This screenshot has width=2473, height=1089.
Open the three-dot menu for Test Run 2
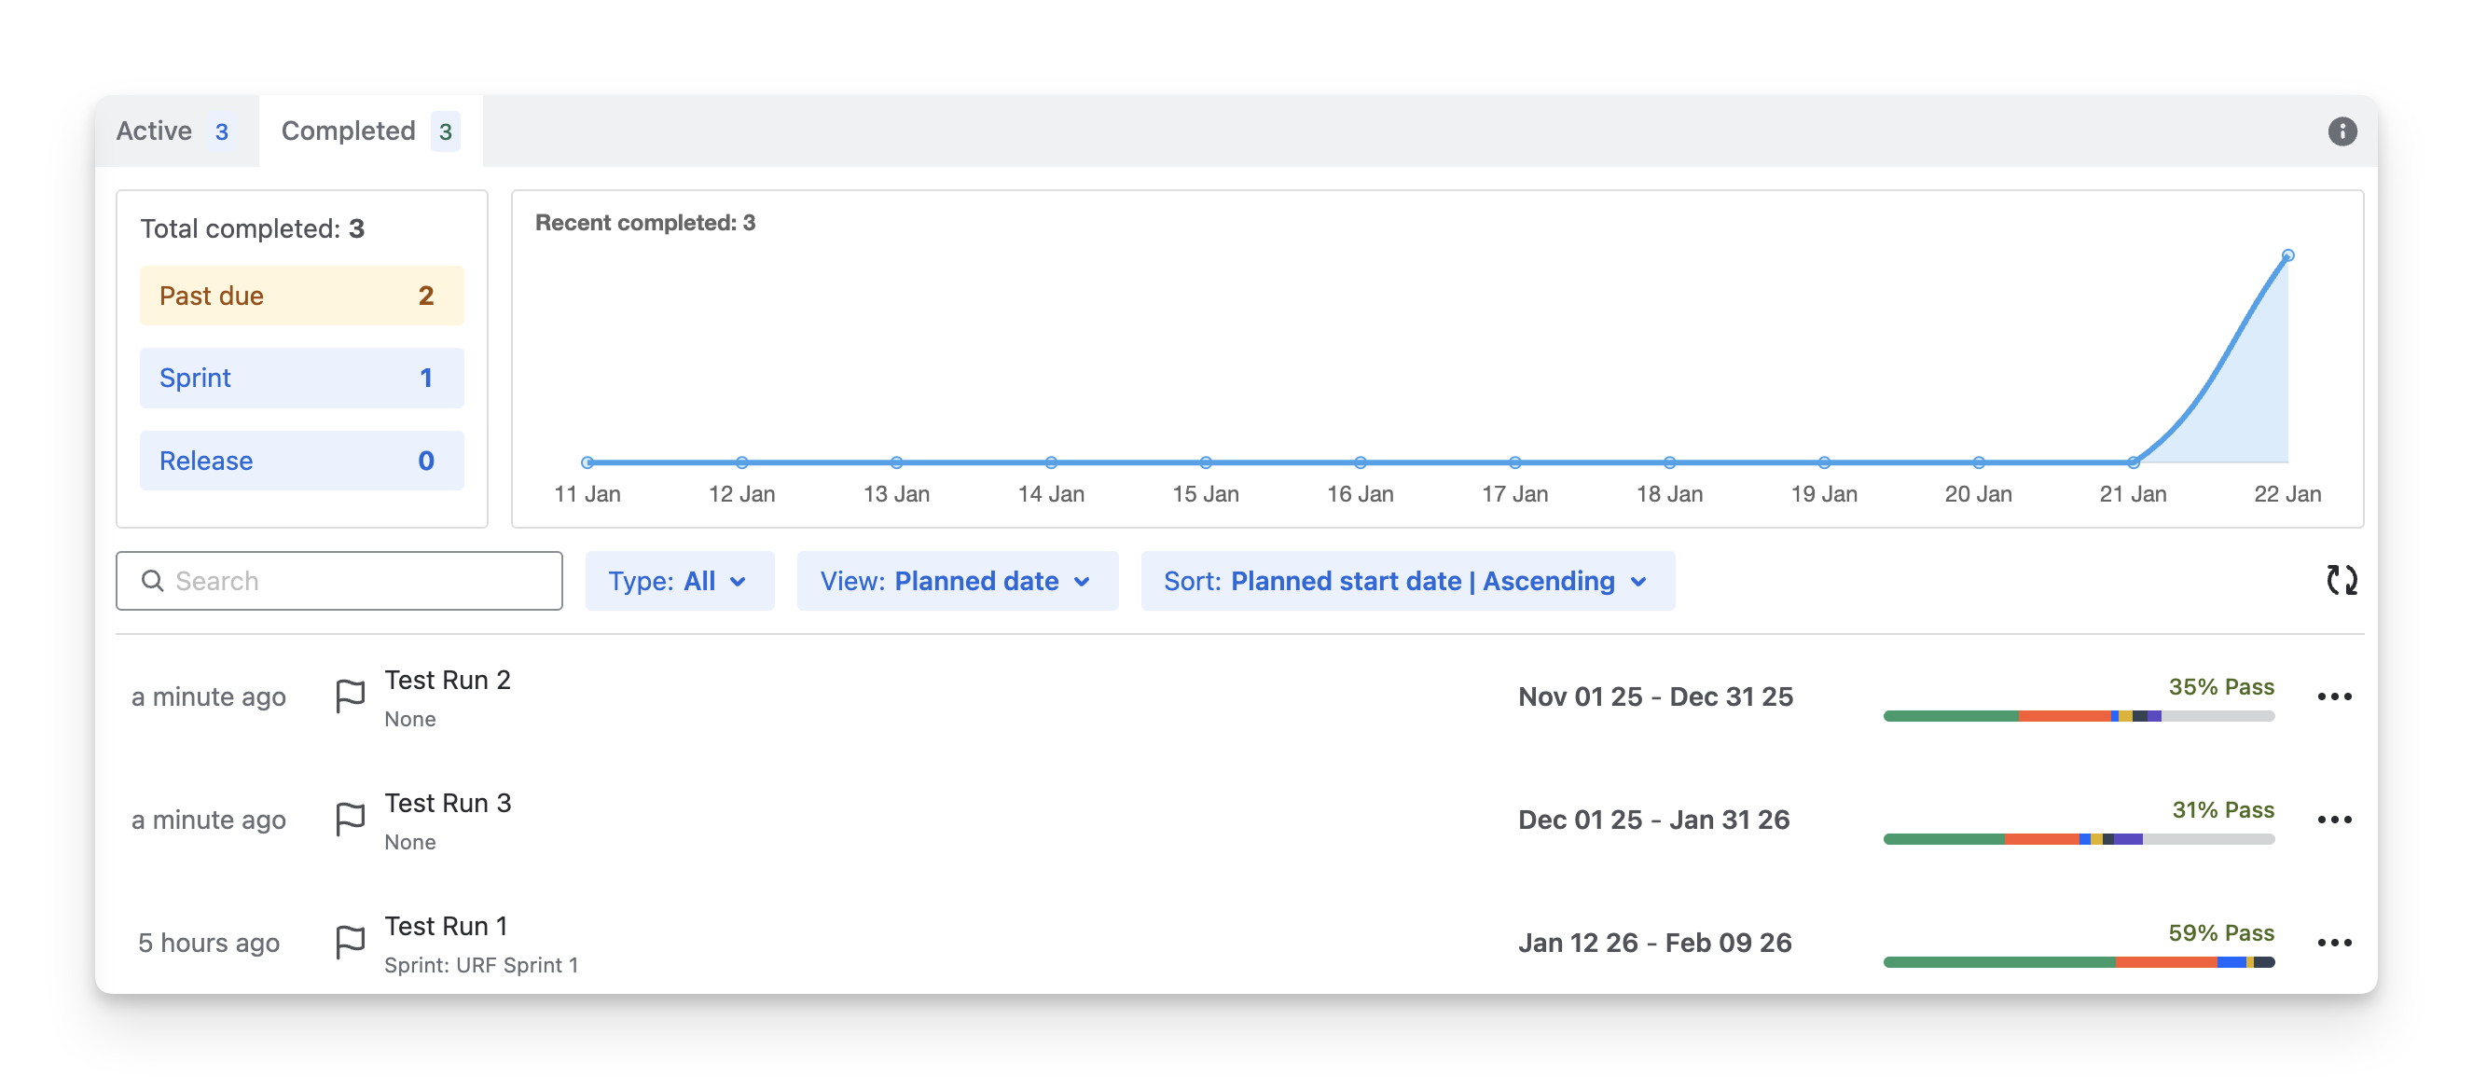point(2334,696)
